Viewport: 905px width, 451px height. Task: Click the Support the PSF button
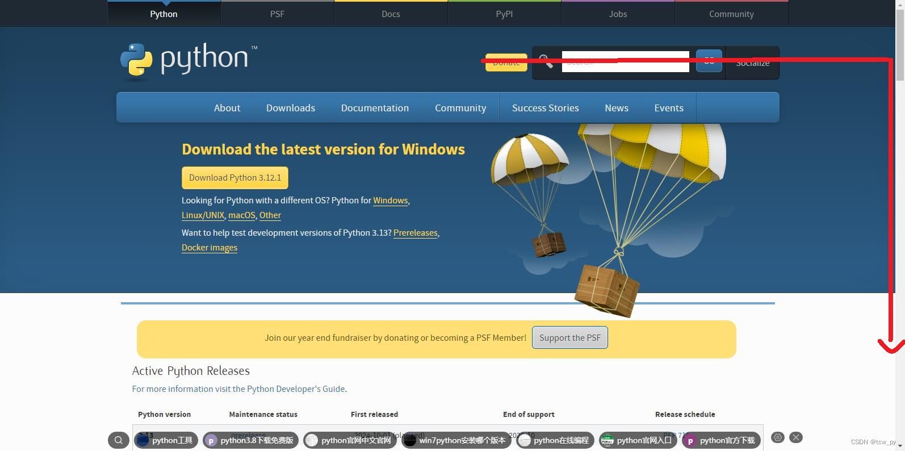(570, 337)
